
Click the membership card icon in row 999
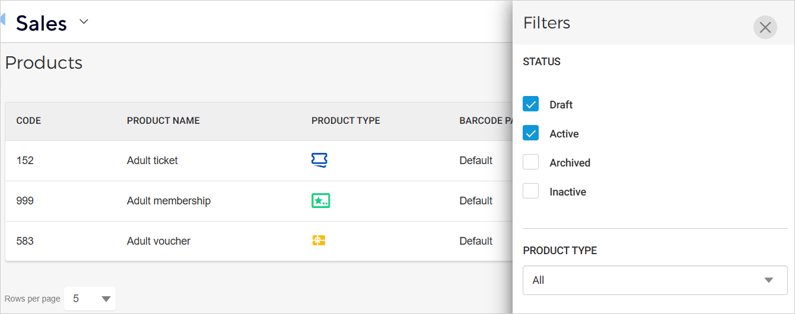pyautogui.click(x=320, y=201)
